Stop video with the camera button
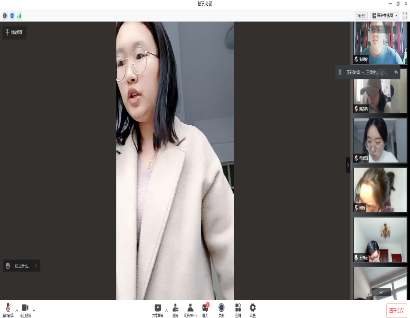410x318 pixels. pyautogui.click(x=25, y=308)
